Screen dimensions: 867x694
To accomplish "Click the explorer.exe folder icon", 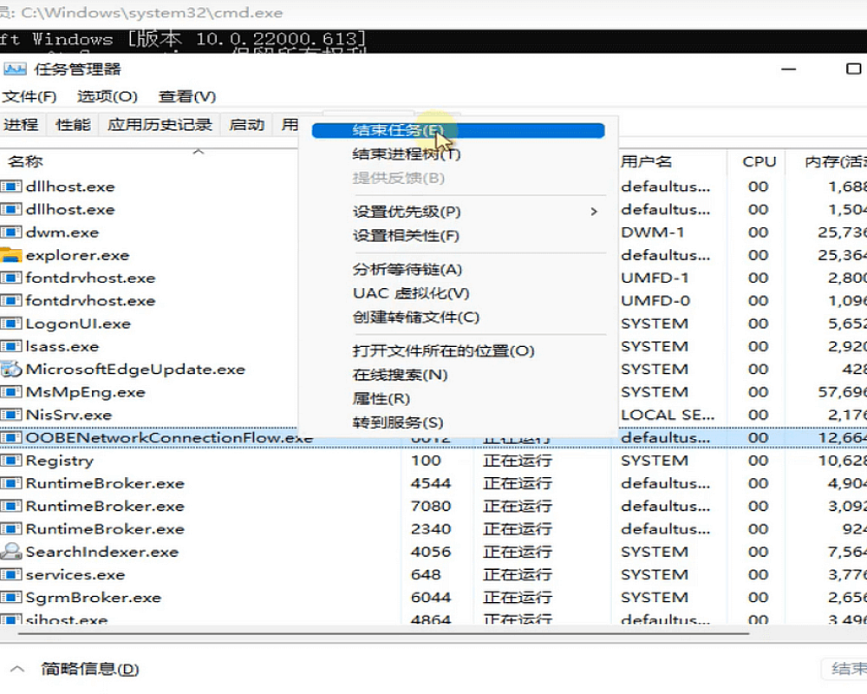I will point(10,255).
